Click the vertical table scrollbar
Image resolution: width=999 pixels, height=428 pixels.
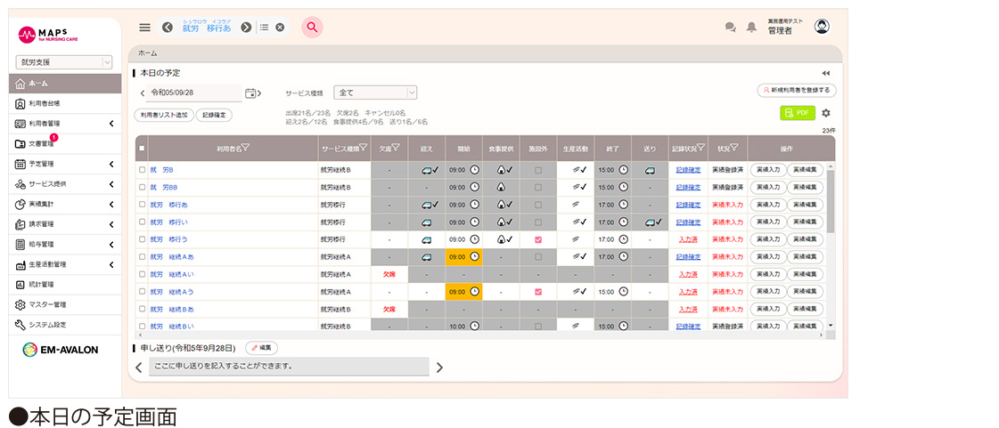click(x=831, y=202)
